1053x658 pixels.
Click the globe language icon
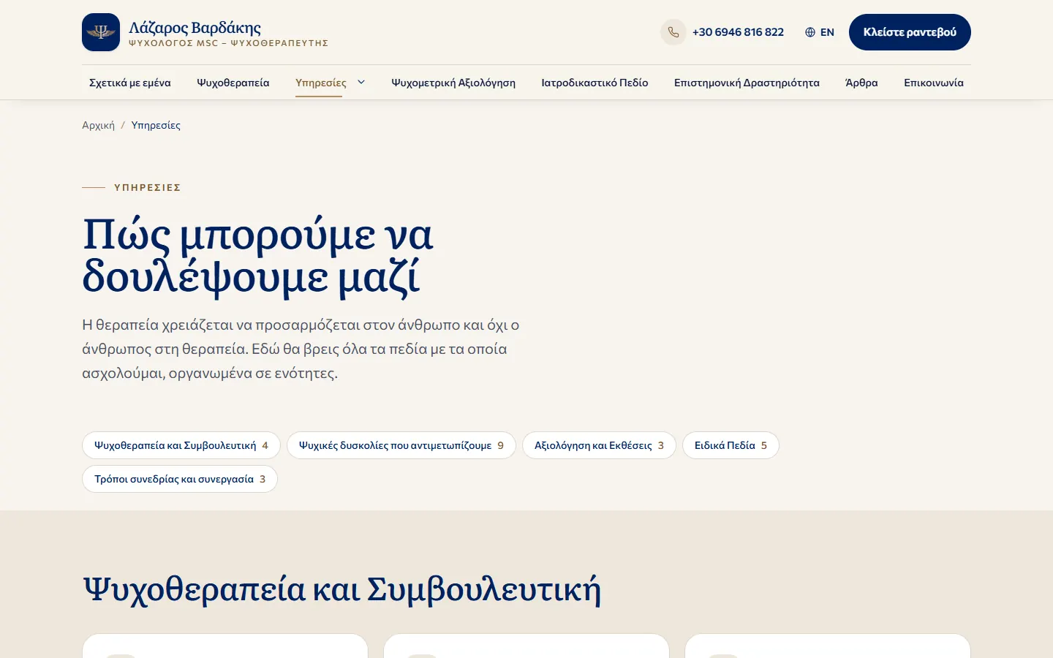810,32
